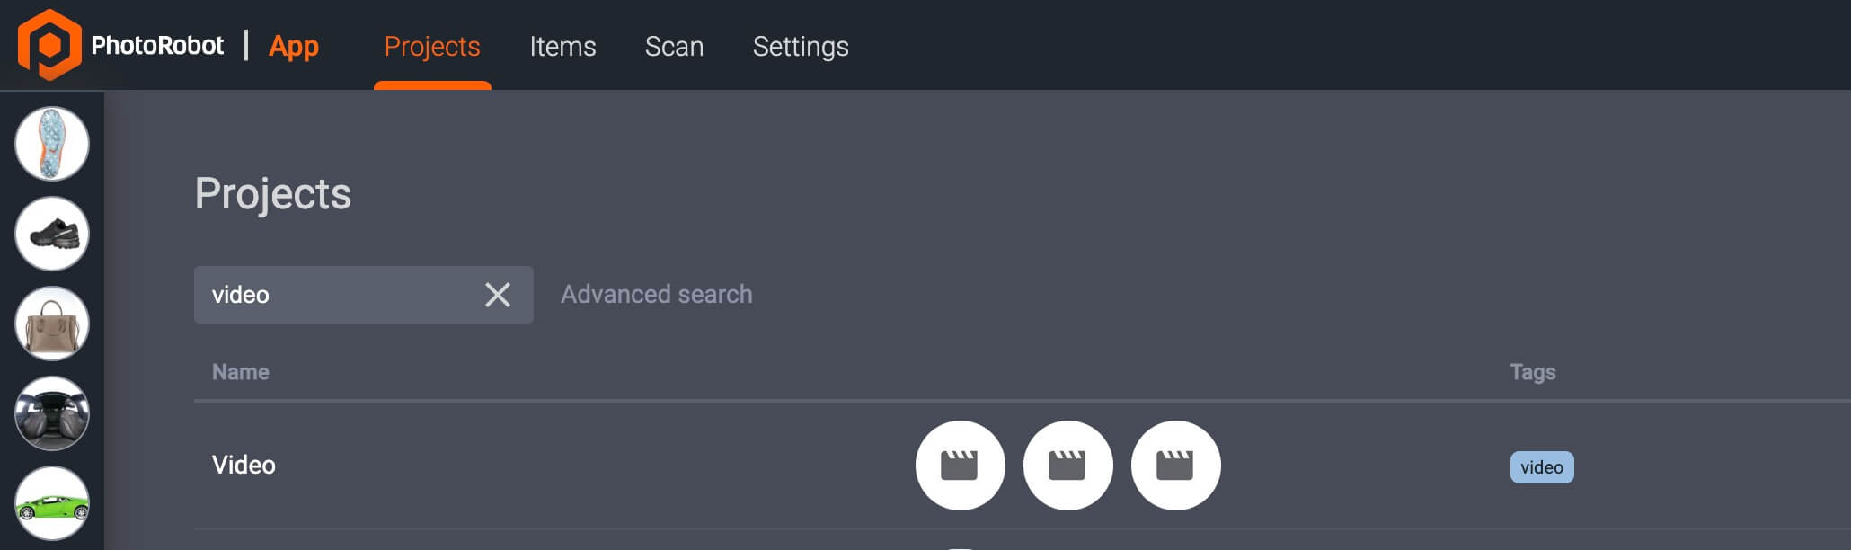1851x550 pixels.
Task: Go to Settings
Action: [800, 46]
